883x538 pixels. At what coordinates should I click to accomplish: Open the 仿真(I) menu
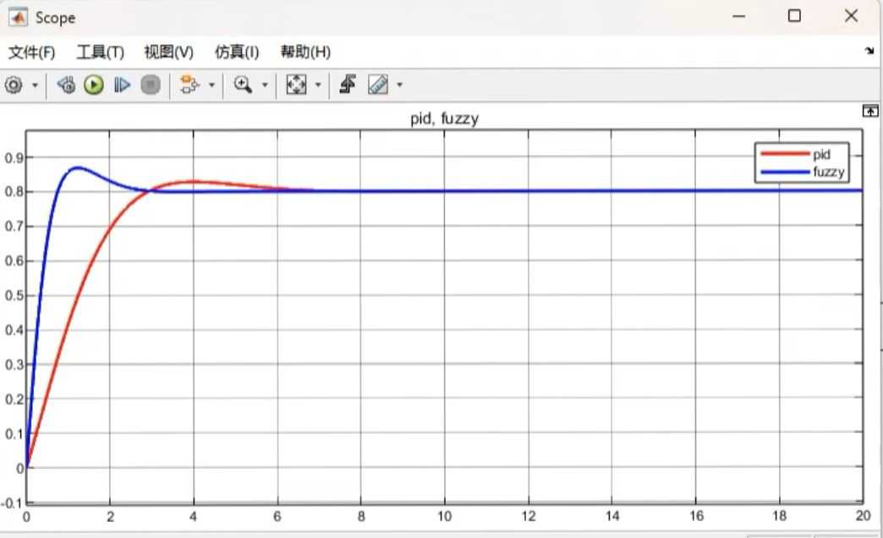tap(237, 52)
